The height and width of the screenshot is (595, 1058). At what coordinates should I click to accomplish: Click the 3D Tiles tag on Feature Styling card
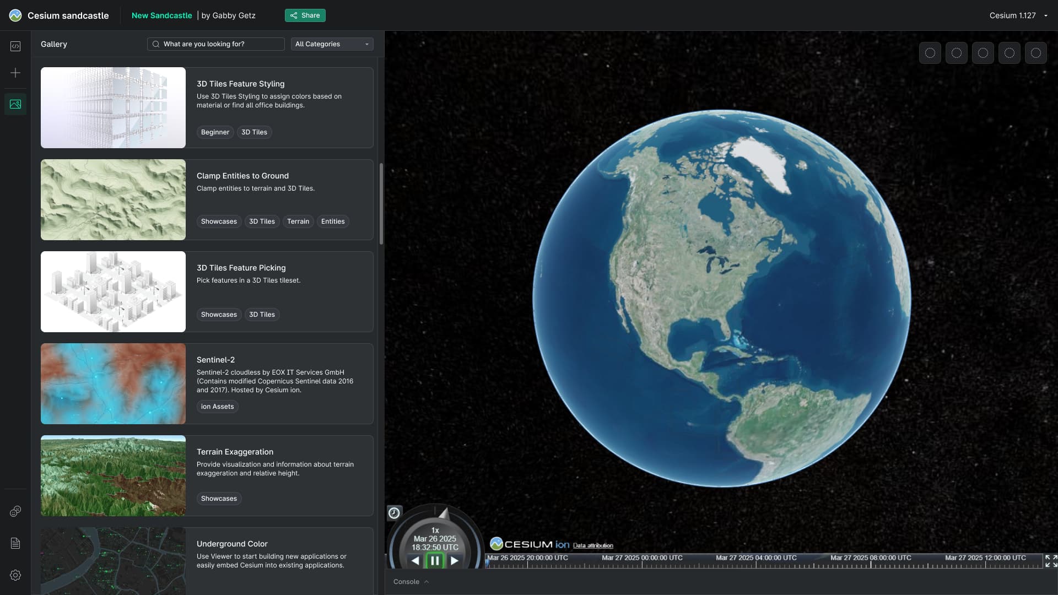click(254, 132)
